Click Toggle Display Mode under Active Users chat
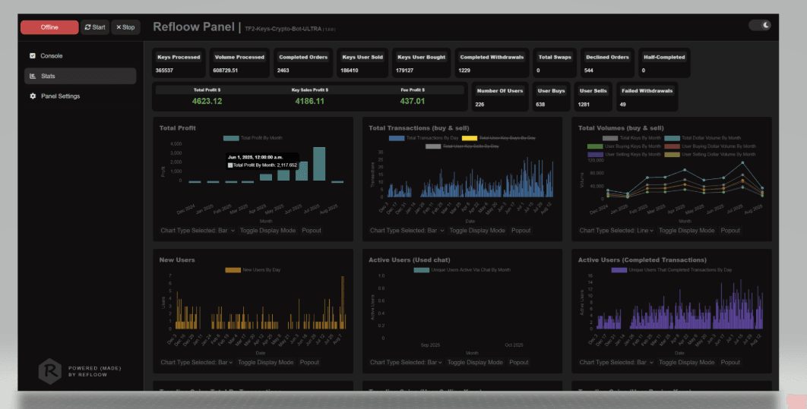 [x=475, y=362]
